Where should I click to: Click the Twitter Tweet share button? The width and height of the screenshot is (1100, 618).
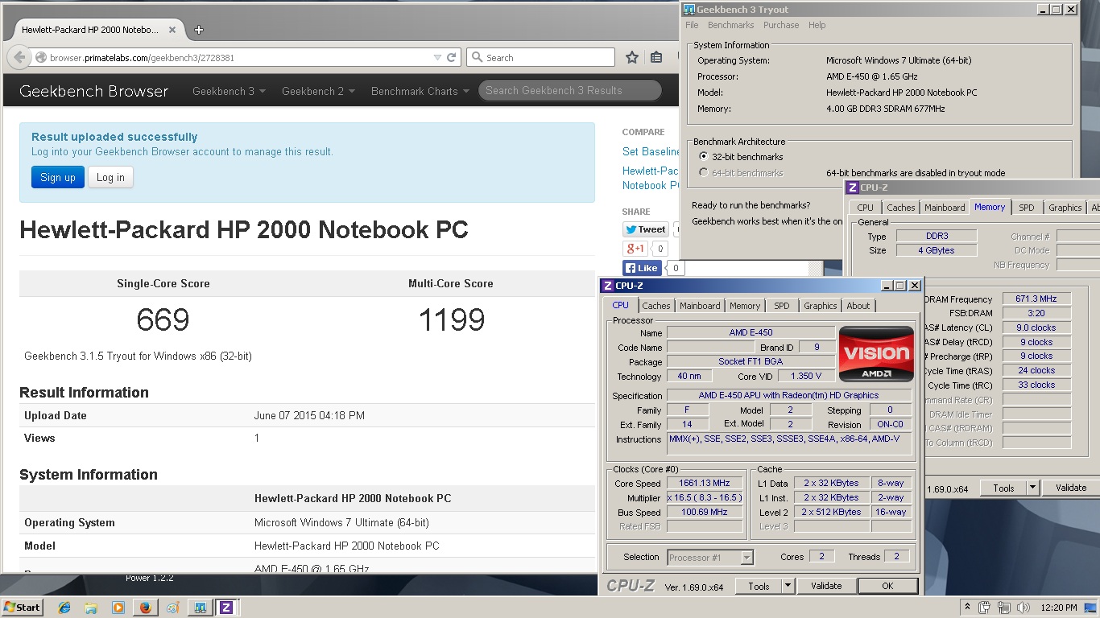(646, 229)
